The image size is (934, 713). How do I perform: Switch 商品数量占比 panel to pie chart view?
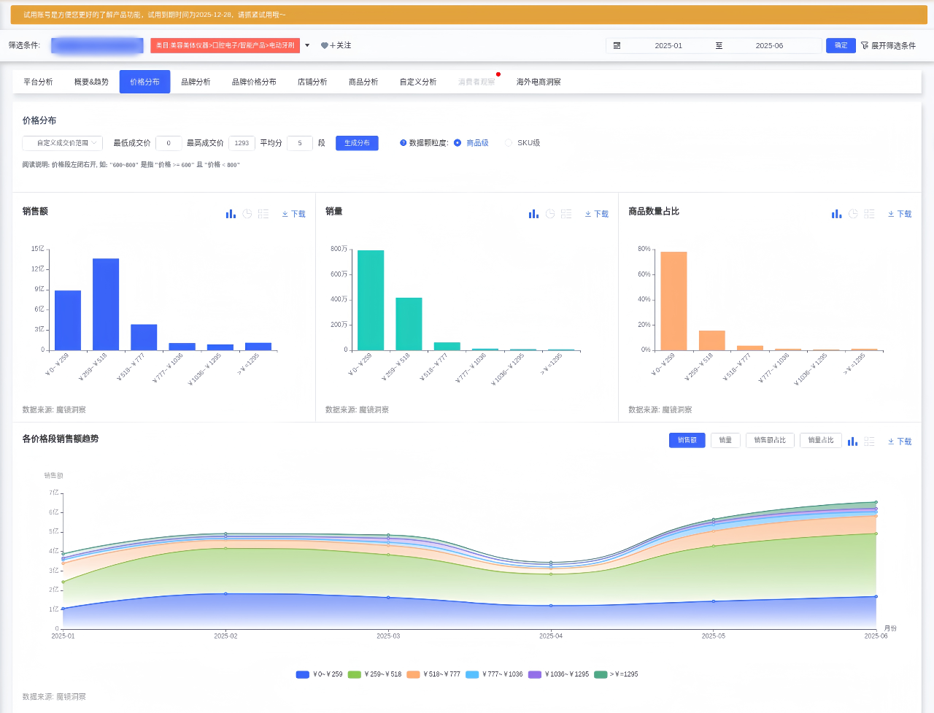853,214
